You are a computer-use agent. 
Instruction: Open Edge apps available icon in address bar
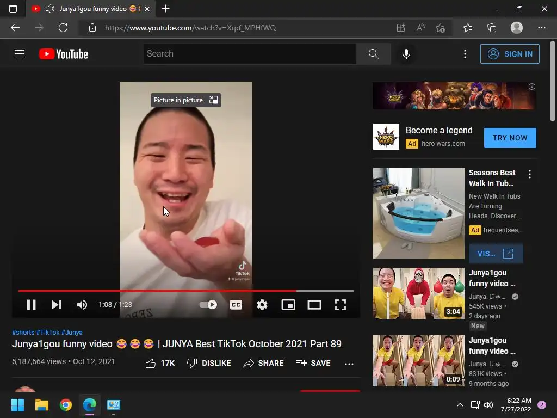pyautogui.click(x=401, y=28)
